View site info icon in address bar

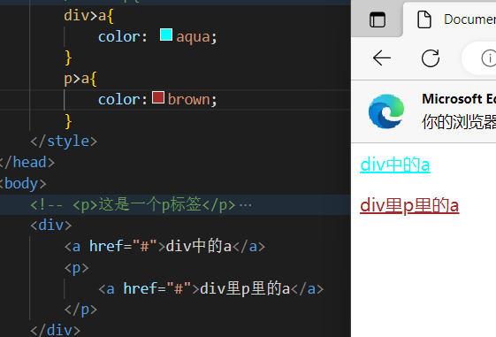(489, 58)
